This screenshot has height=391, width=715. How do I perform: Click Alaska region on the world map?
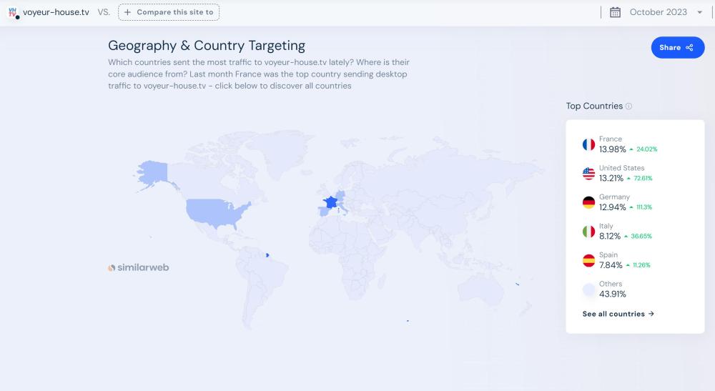pos(152,172)
